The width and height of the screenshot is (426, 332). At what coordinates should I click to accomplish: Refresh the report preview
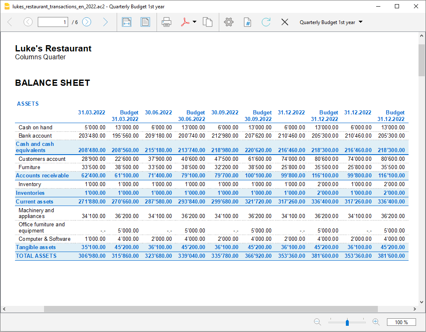[266, 22]
